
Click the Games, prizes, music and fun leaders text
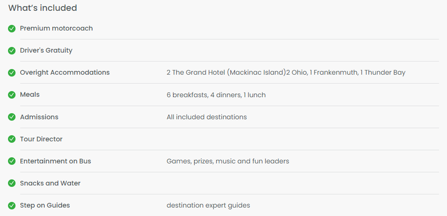[228, 161]
